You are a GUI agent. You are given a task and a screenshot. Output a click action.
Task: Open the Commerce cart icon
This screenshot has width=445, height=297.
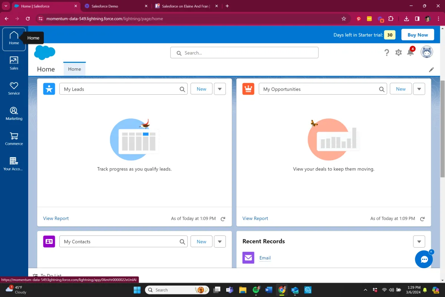click(x=14, y=139)
